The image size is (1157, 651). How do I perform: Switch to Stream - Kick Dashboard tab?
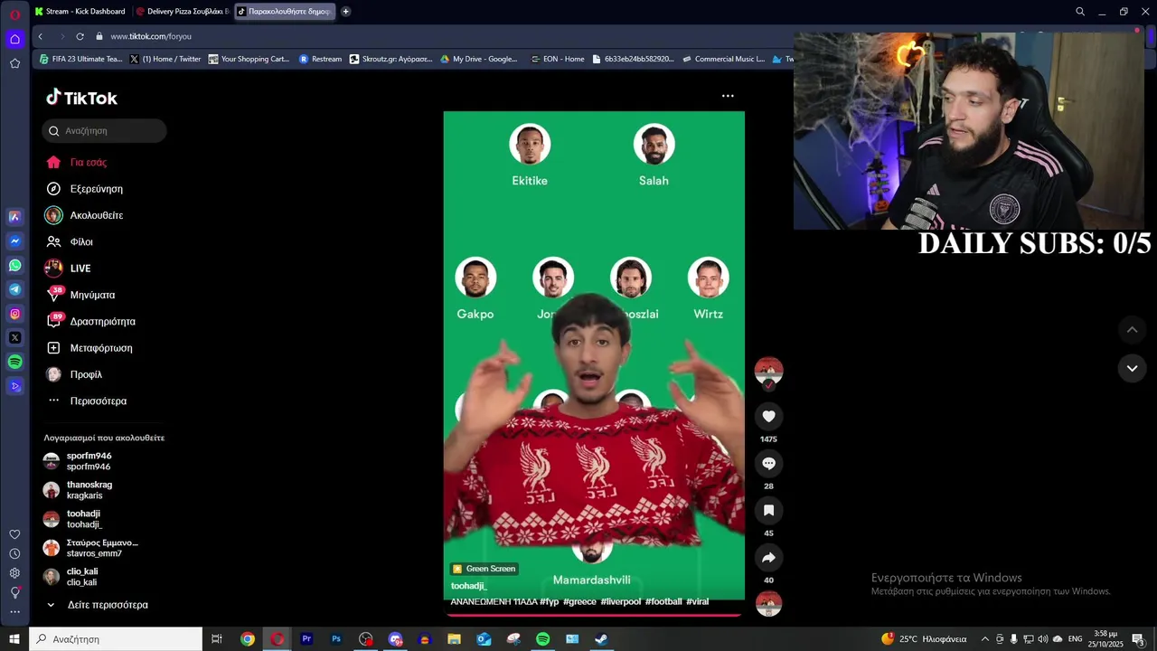(80, 12)
